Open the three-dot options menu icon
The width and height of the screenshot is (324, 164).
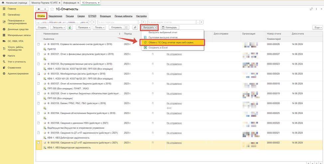tap(316, 9)
